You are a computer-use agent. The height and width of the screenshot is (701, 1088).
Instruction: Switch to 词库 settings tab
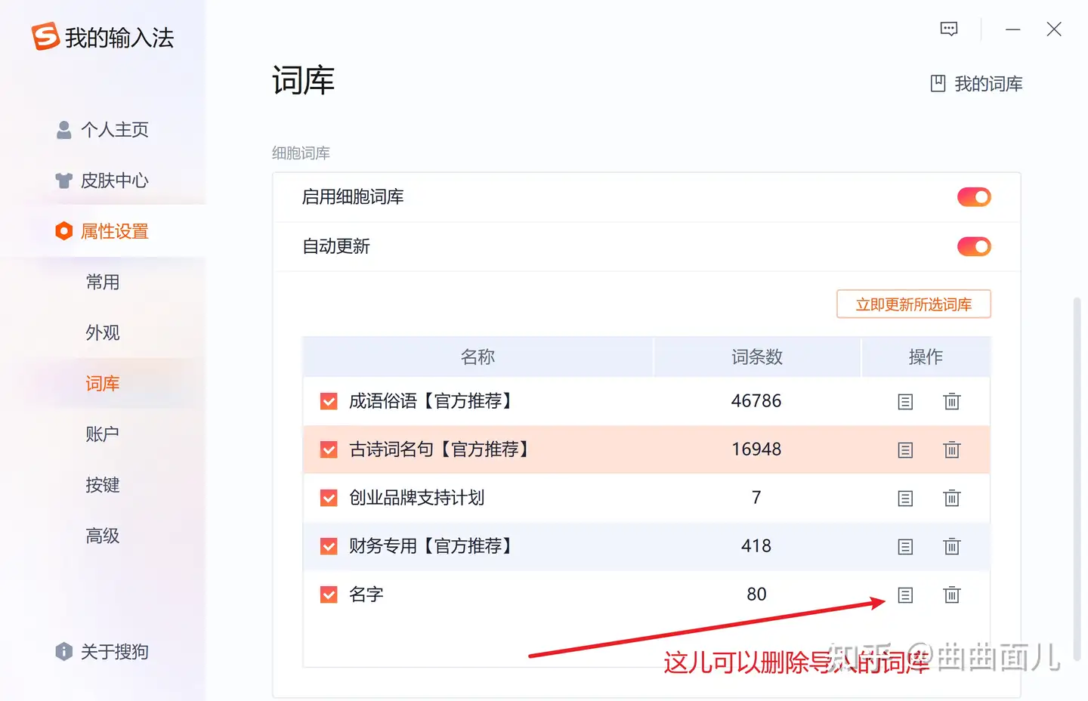[103, 384]
